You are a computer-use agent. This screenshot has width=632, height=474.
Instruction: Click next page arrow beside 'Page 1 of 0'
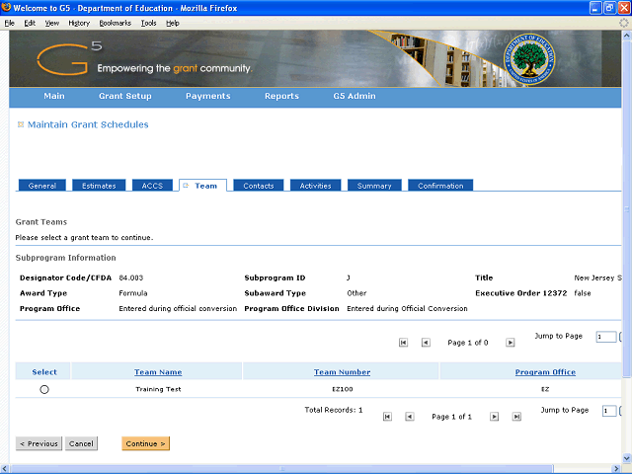click(510, 343)
